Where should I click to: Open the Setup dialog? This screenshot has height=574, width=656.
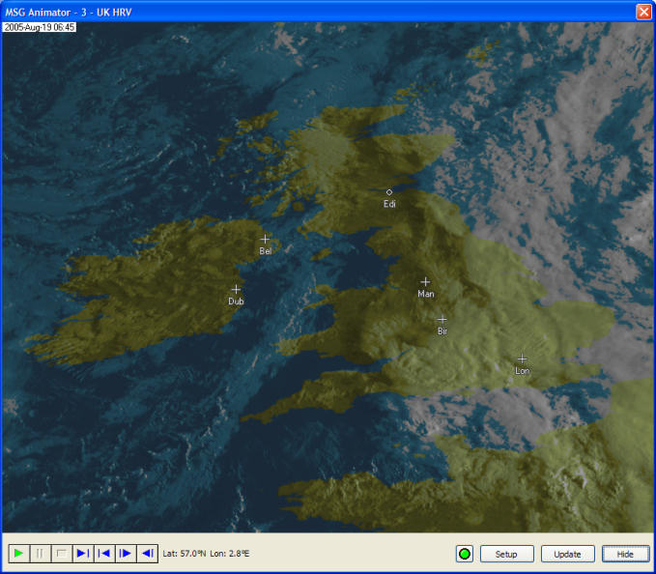506,554
